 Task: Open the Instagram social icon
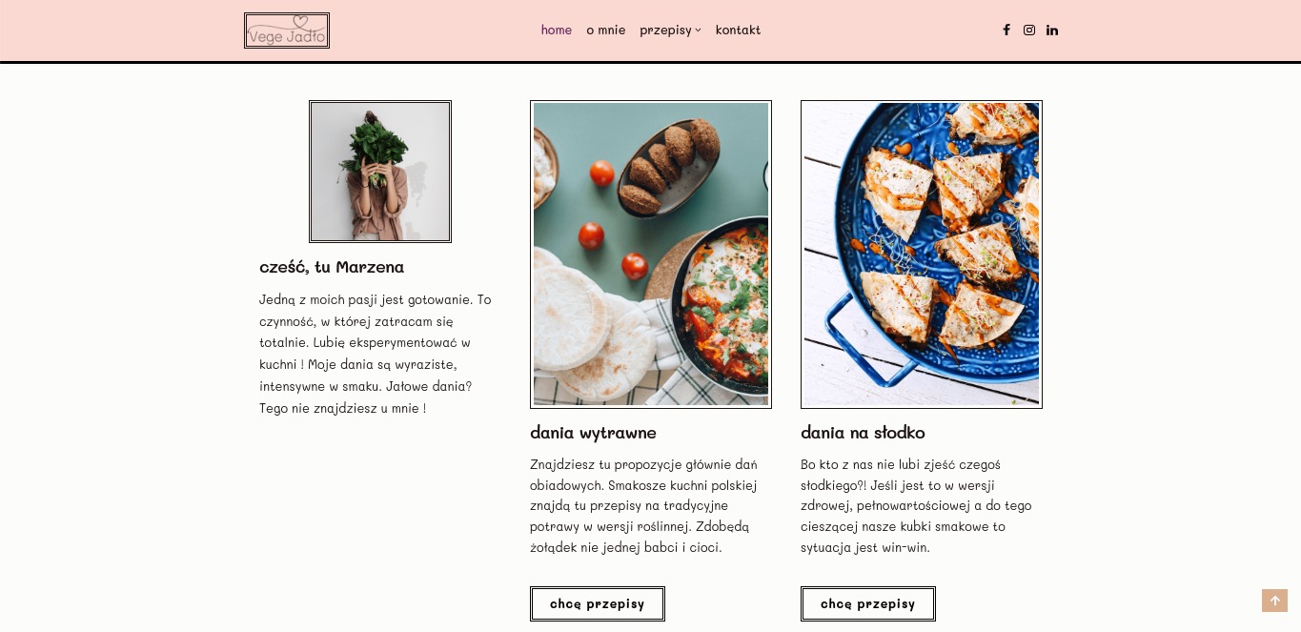click(x=1029, y=30)
